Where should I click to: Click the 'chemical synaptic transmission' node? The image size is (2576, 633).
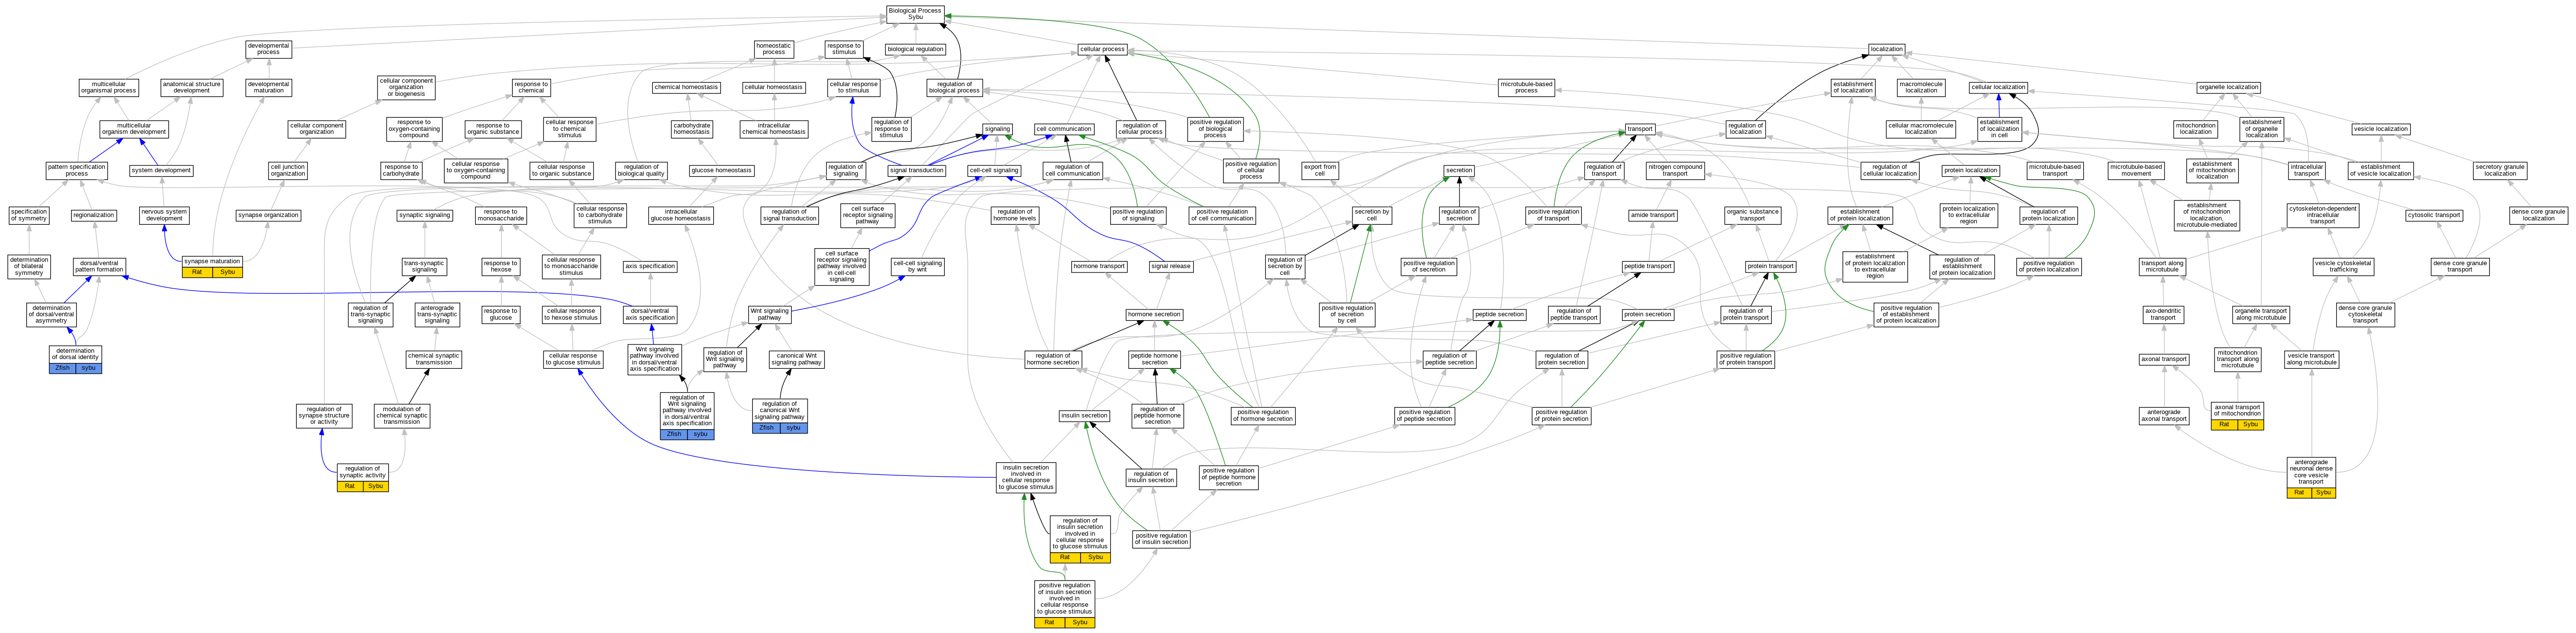pos(434,359)
